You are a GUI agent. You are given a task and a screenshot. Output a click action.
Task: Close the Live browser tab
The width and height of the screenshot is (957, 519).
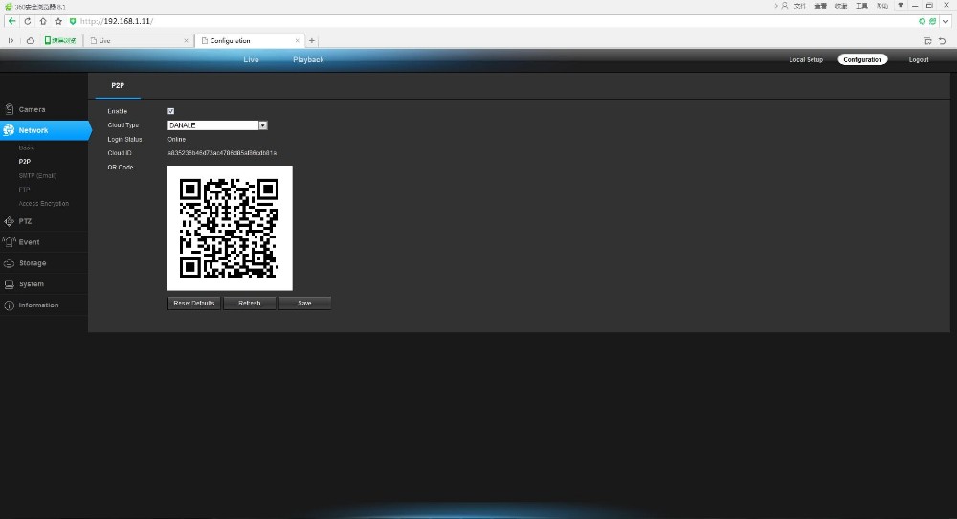(x=187, y=41)
